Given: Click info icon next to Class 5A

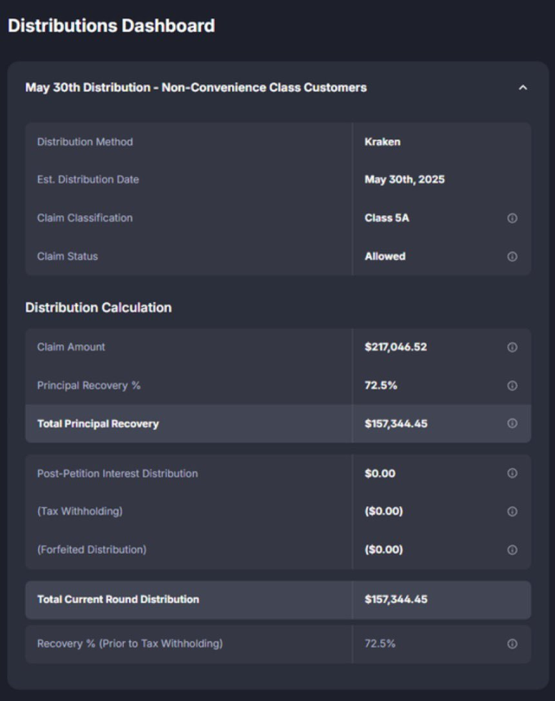Looking at the screenshot, I should pyautogui.click(x=512, y=218).
